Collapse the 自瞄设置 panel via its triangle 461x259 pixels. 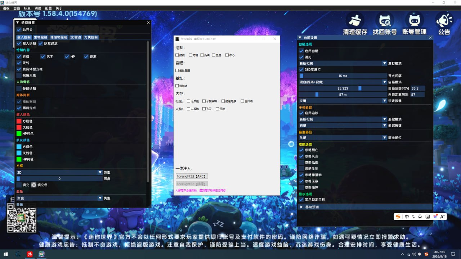300,37
